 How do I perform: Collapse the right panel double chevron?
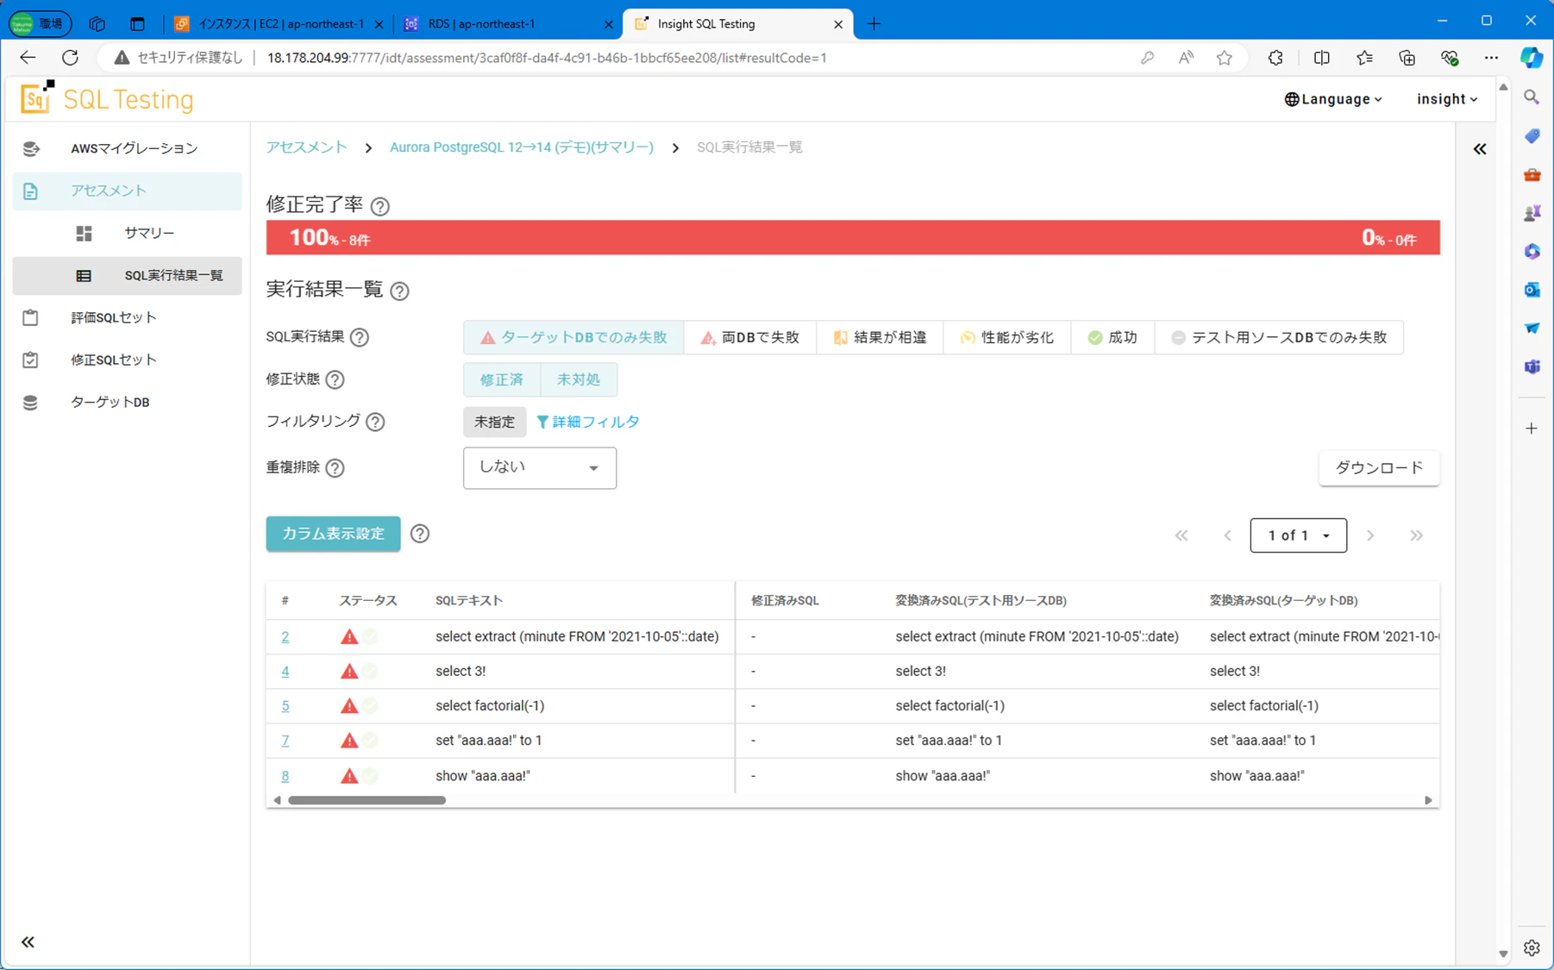click(1480, 149)
